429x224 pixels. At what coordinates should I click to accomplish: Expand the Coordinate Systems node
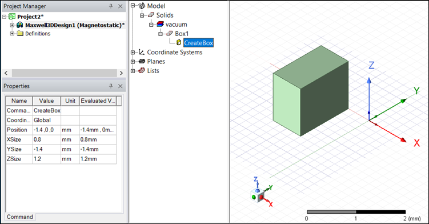(x=133, y=53)
